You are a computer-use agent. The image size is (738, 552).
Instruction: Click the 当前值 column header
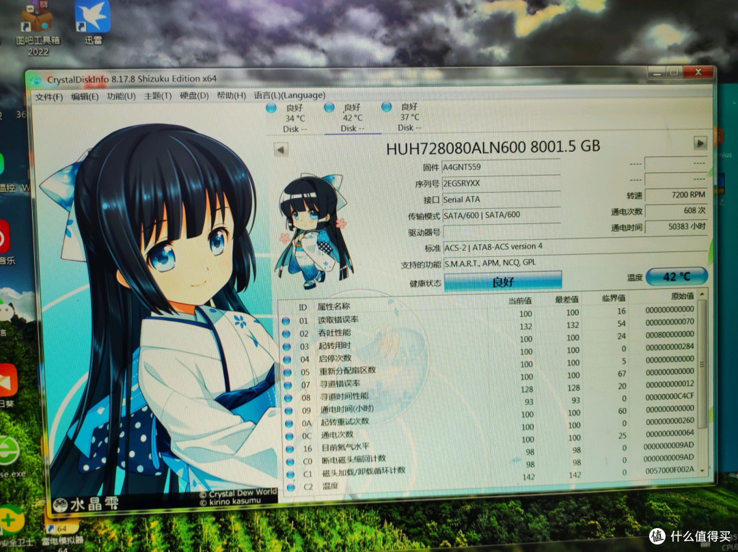tap(519, 301)
